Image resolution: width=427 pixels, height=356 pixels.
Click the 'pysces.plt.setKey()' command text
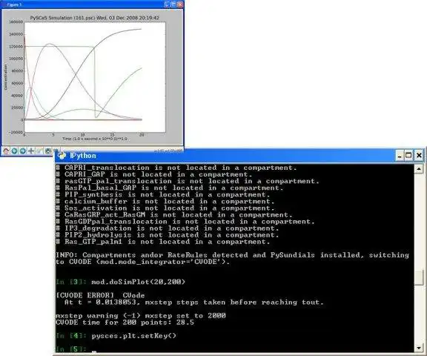133,336
